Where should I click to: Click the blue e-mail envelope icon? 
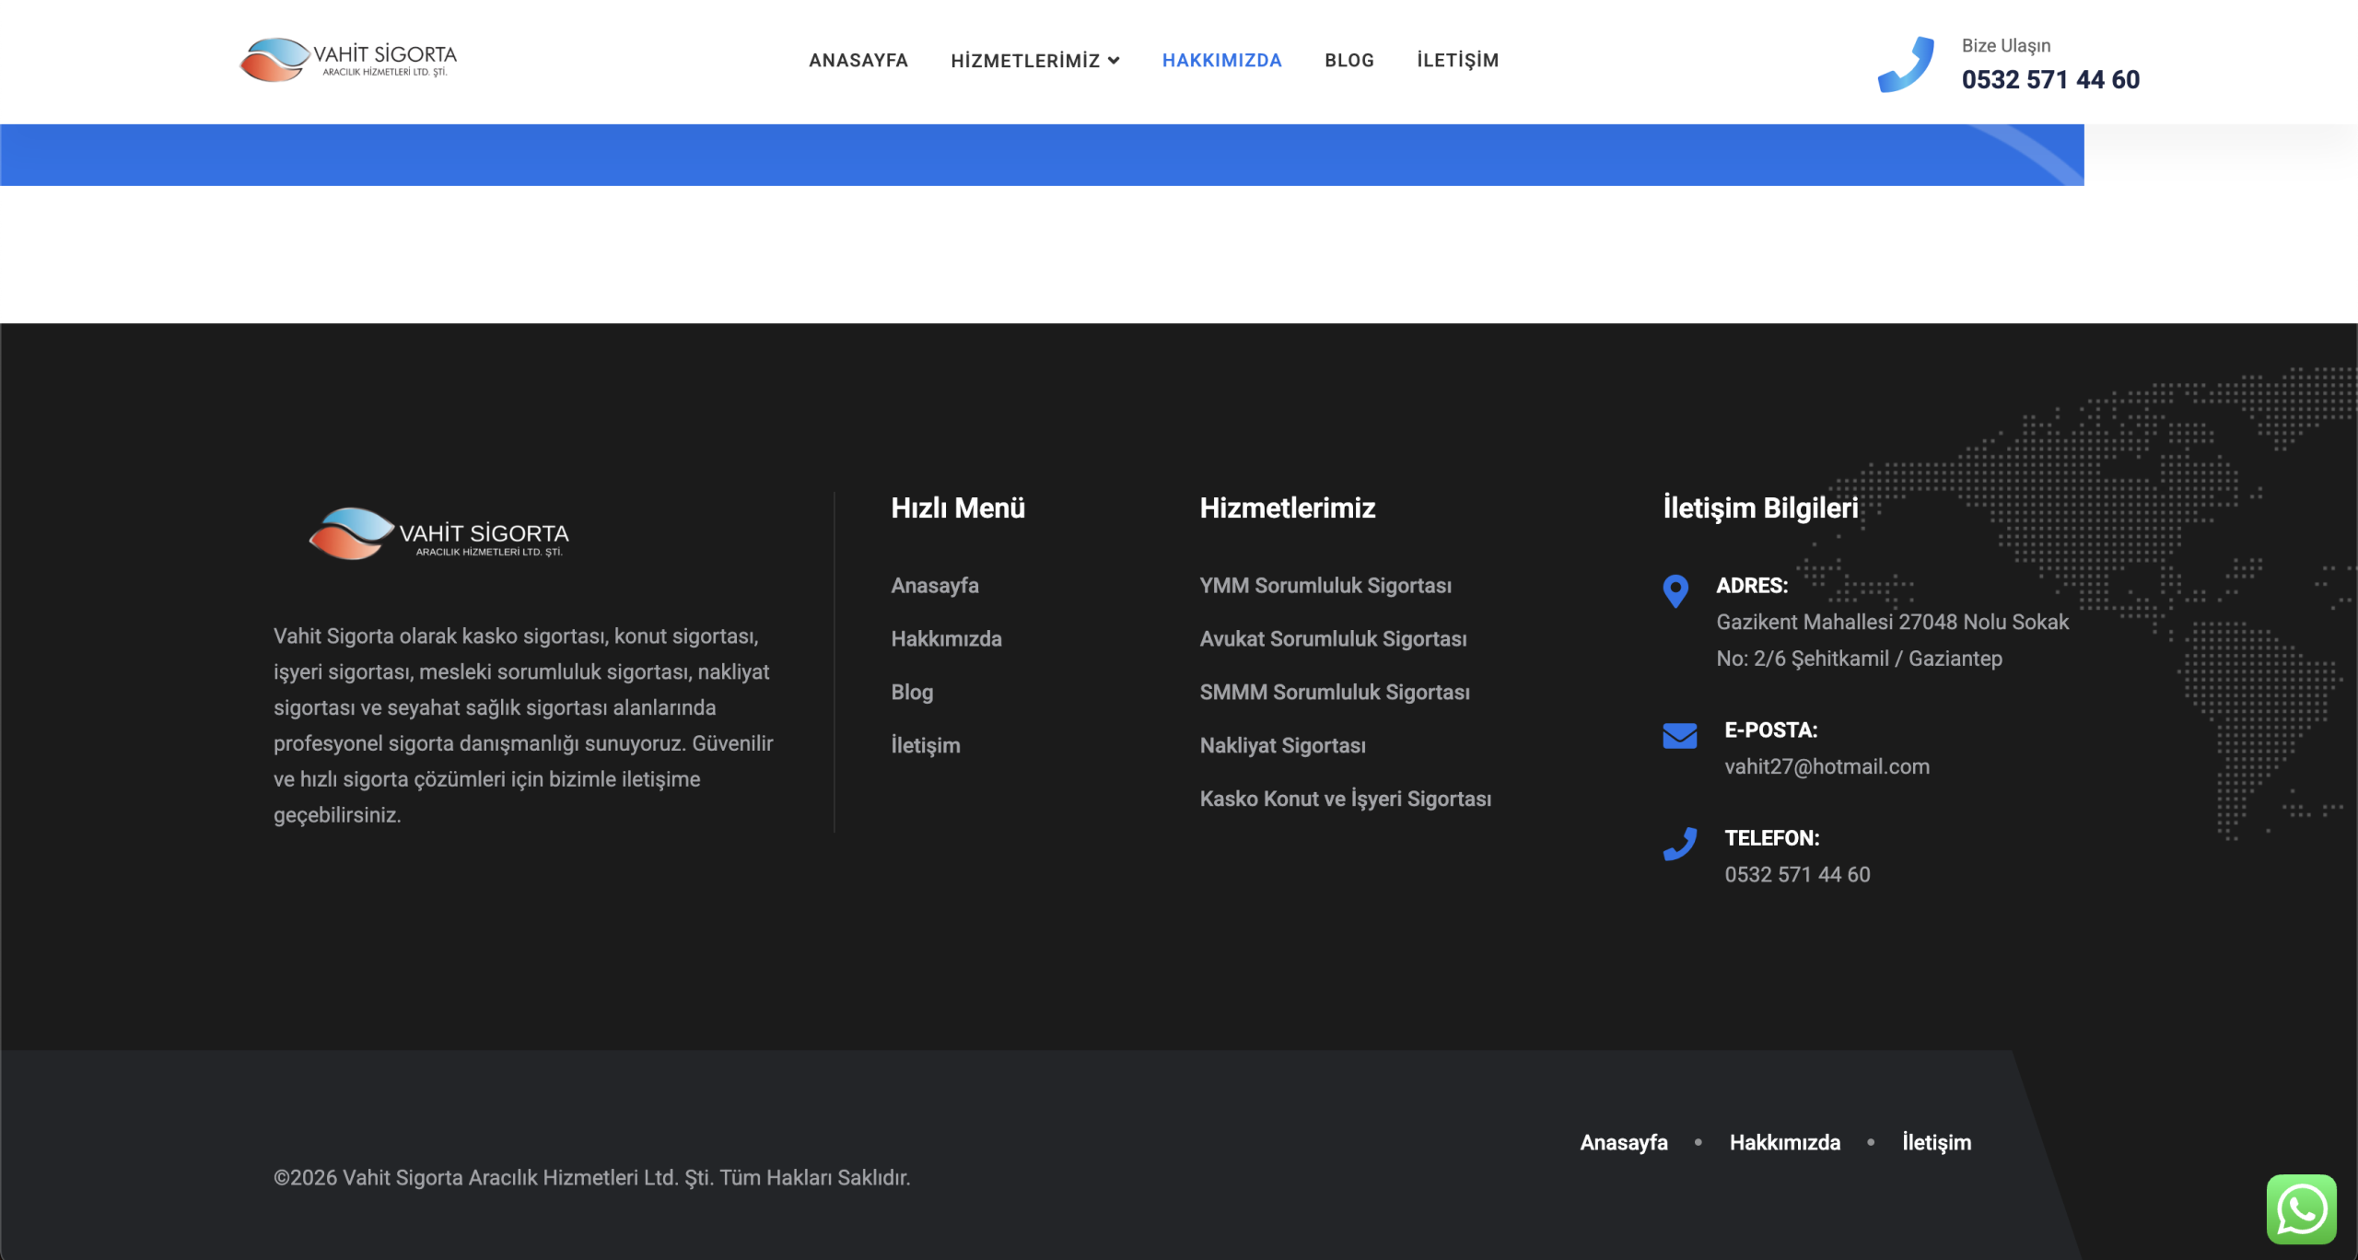[x=1679, y=735]
